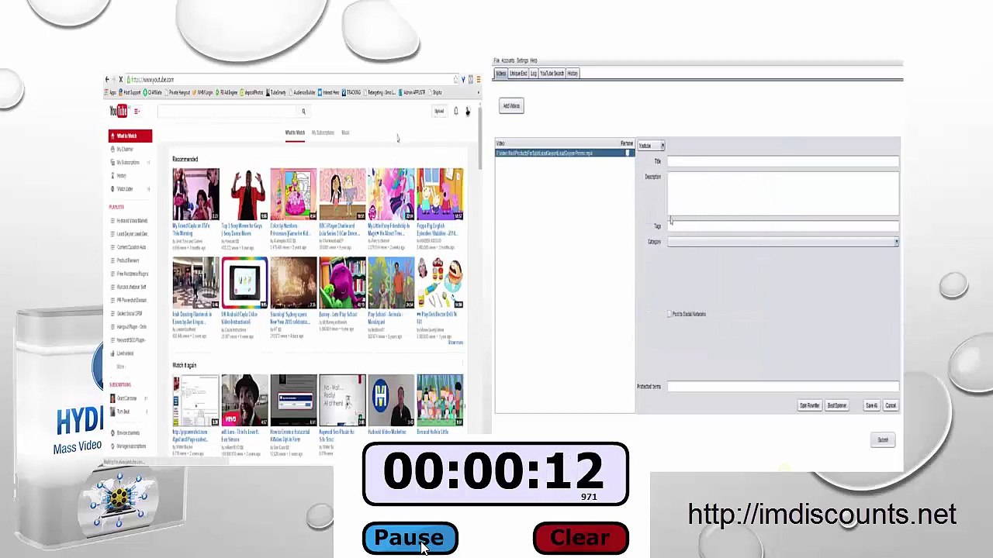Open the Help menu in uploader
993x558 pixels.
click(534, 60)
